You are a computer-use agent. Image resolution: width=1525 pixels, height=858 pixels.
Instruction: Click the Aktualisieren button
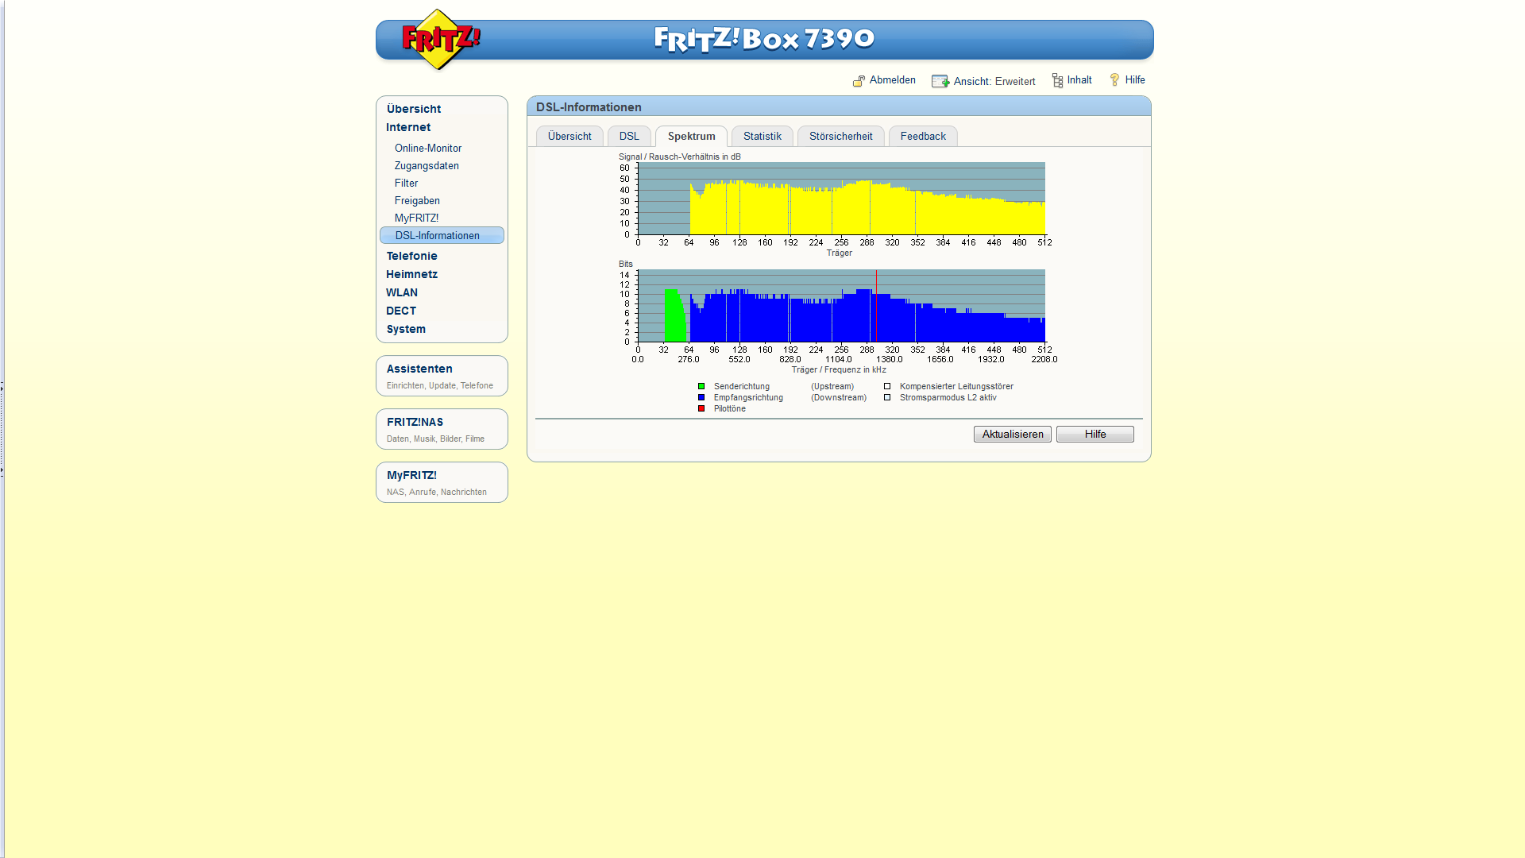coord(1013,435)
